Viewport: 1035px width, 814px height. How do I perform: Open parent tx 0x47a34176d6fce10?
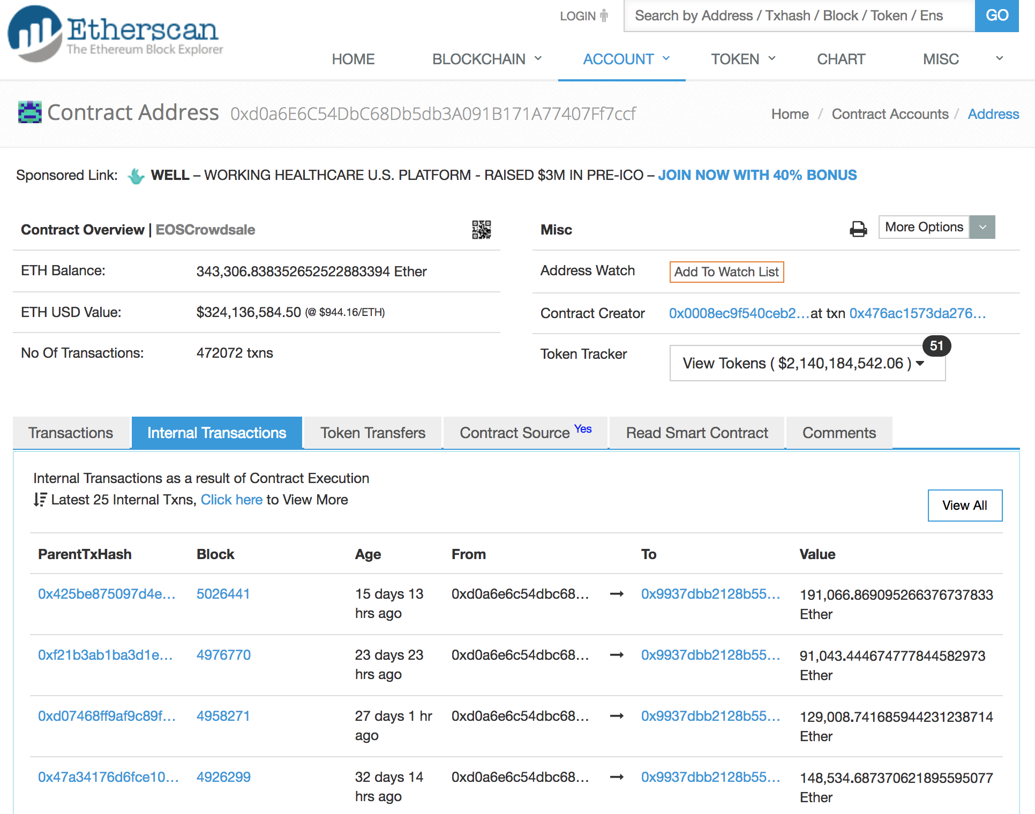coord(108,777)
